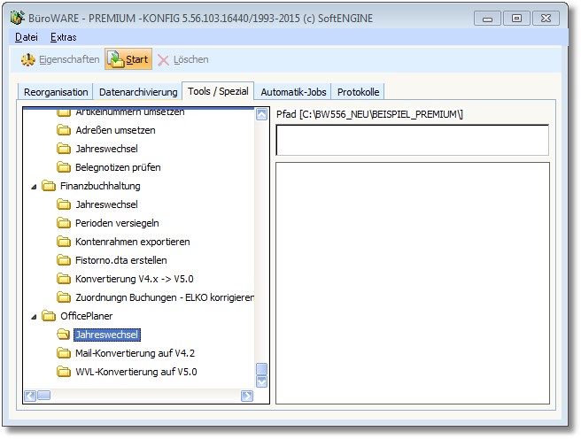The height and width of the screenshot is (439, 581).
Task: Click the Eigenschaften gear icon
Action: click(x=27, y=59)
